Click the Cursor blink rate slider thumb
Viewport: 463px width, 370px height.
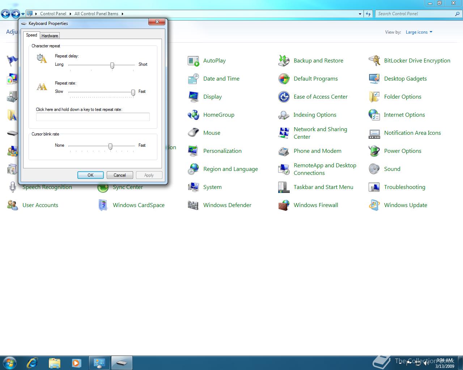tap(110, 146)
